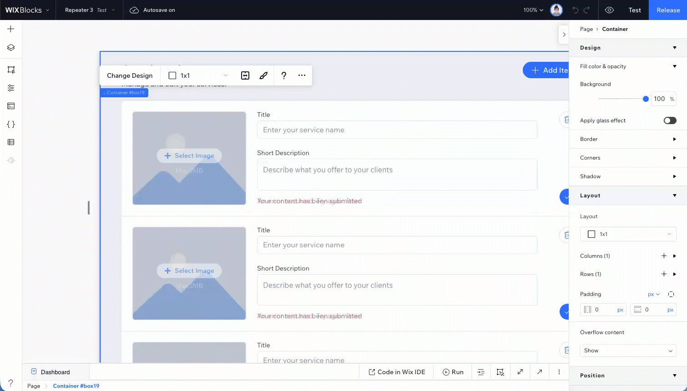Click the Run button
The height and width of the screenshot is (391, 687).
point(453,372)
